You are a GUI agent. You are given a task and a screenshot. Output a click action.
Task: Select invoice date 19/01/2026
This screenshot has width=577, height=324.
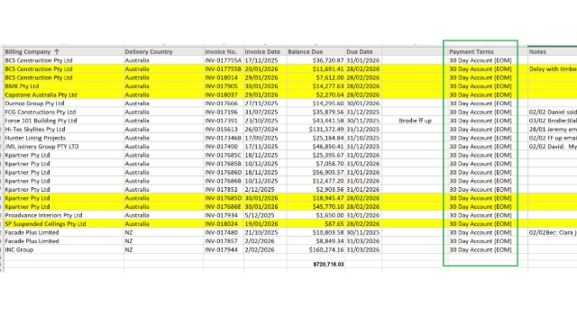(261, 224)
